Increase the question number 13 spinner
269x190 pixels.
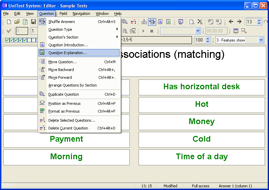[x=259, y=20]
